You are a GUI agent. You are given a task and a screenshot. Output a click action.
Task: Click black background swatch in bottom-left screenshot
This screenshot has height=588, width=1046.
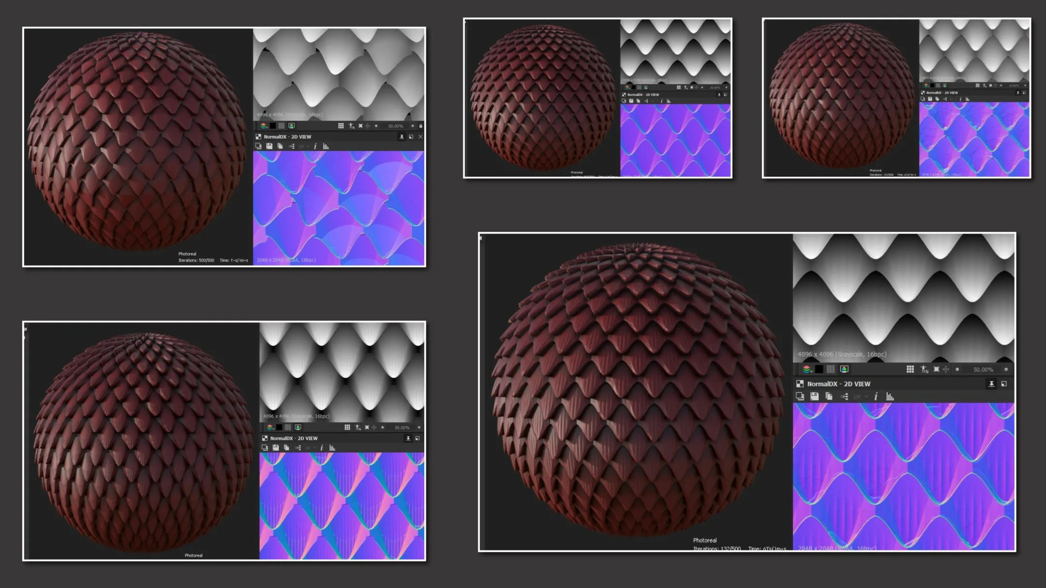[x=279, y=427]
